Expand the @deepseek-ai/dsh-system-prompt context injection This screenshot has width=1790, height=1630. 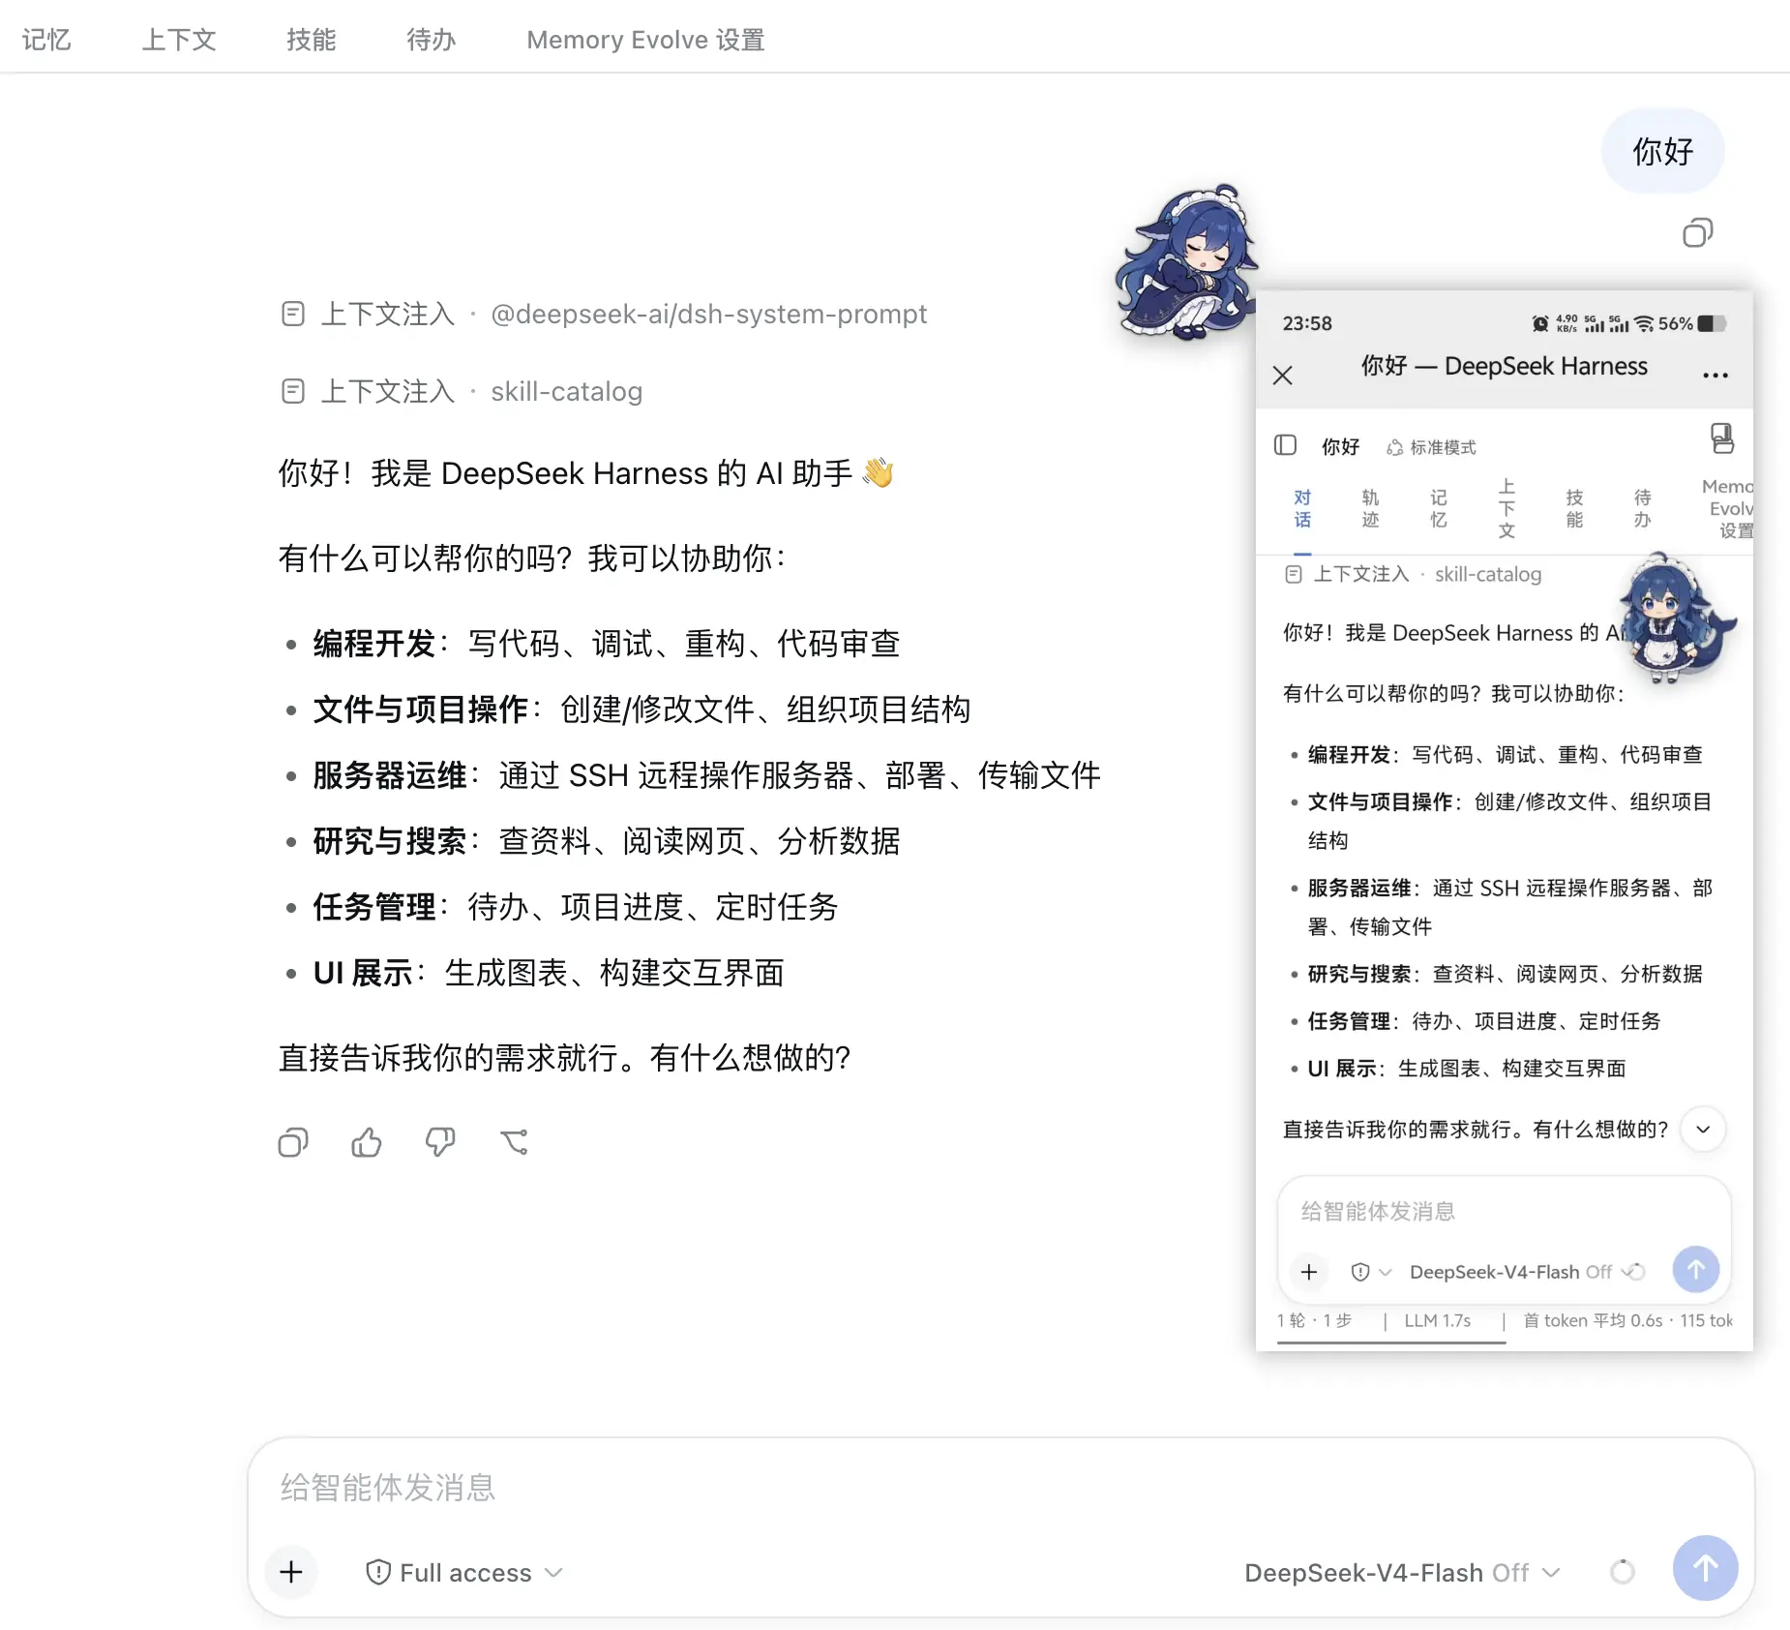[604, 314]
